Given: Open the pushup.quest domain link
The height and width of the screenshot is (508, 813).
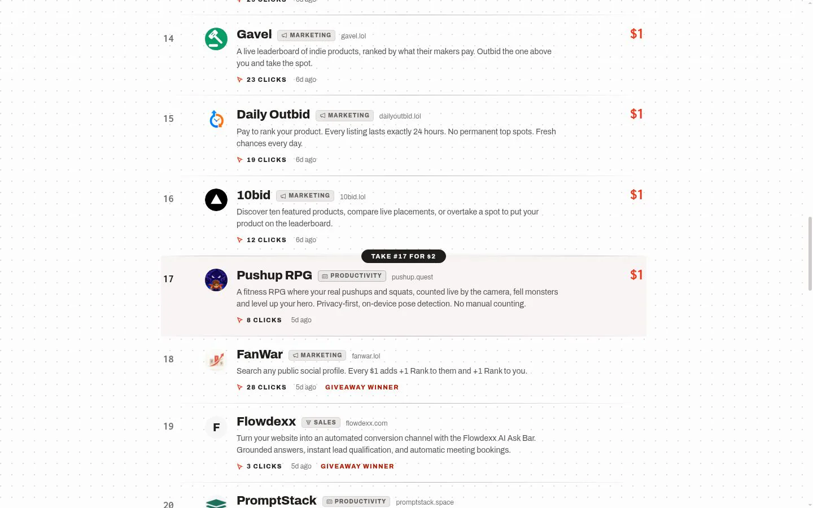Looking at the screenshot, I should pyautogui.click(x=412, y=277).
